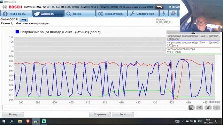
Task: Open the taskbar clock showing 12.12.2021
Action: point(208,121)
